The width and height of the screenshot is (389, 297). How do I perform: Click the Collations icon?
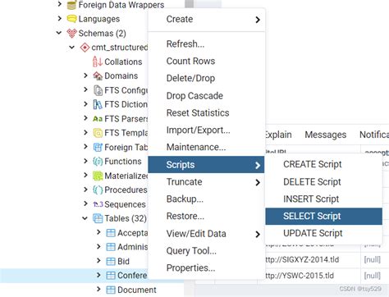98,62
